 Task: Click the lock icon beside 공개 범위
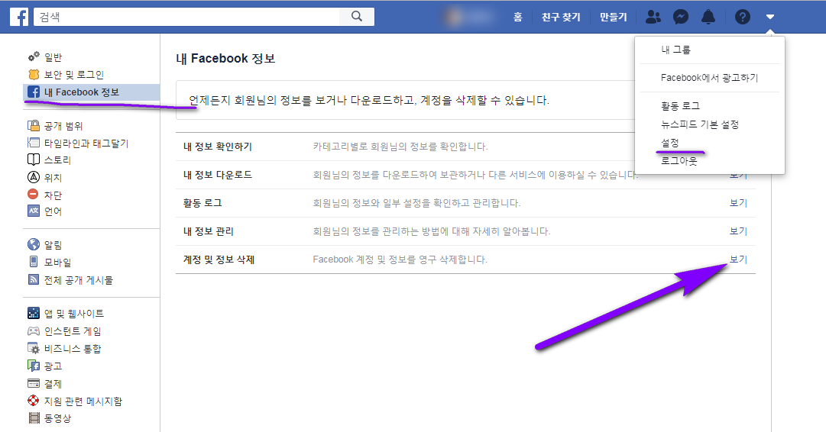tap(34, 125)
